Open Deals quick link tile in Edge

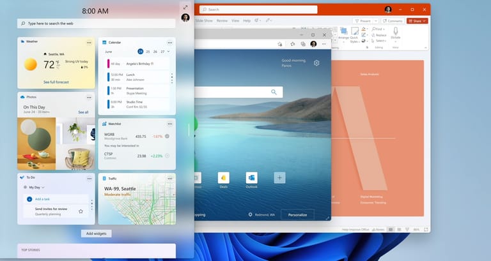click(x=224, y=178)
